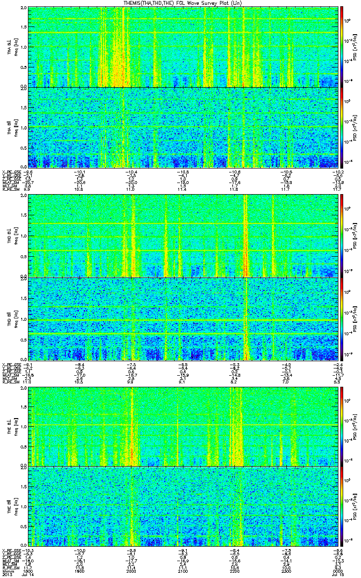Screen dimensions: 361x578
Task: Click the 'hhmm' time format label
Action: [8, 572]
